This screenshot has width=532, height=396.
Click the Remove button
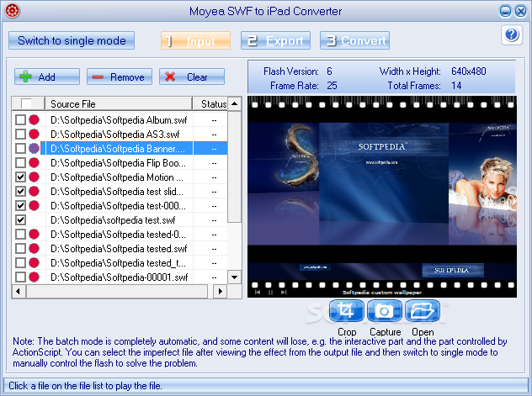(120, 77)
